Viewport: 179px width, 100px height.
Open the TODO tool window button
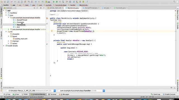[25, 94]
